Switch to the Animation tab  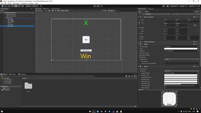pos(22,74)
